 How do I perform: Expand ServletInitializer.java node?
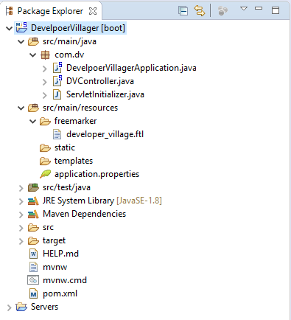tap(45, 95)
